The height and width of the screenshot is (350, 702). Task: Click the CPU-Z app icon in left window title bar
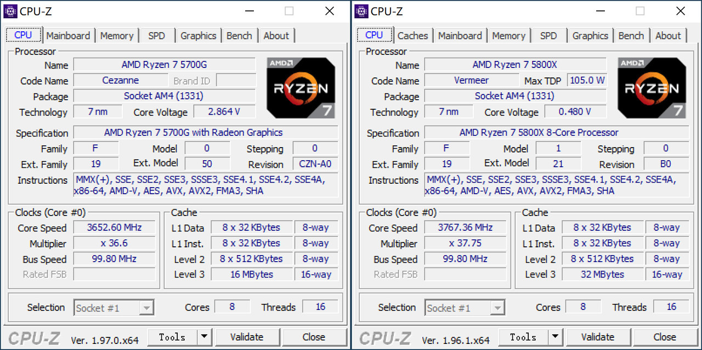10,11
